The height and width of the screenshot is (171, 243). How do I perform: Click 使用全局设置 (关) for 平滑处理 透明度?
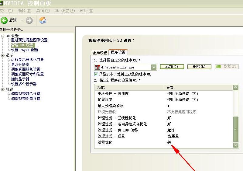tap(183, 94)
